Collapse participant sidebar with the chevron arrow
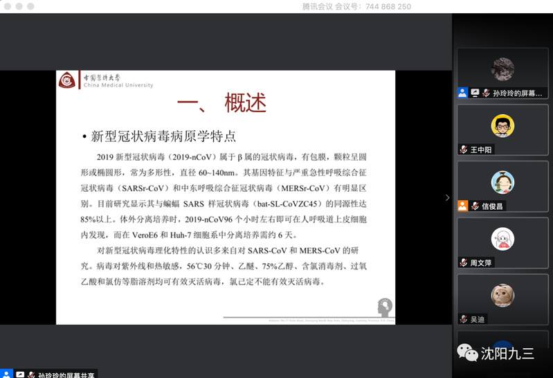 click(447, 197)
